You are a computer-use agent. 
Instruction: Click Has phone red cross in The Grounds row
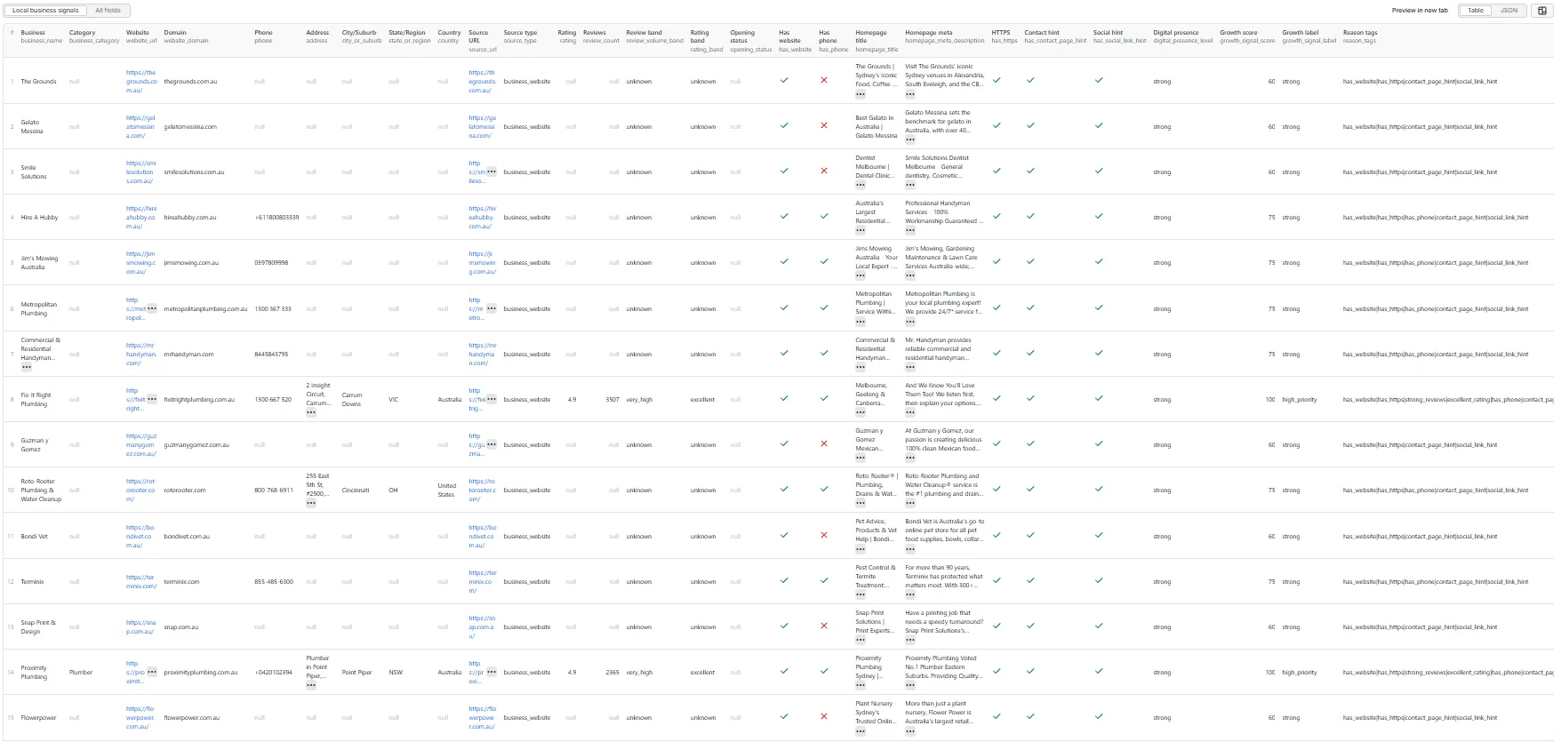point(824,80)
